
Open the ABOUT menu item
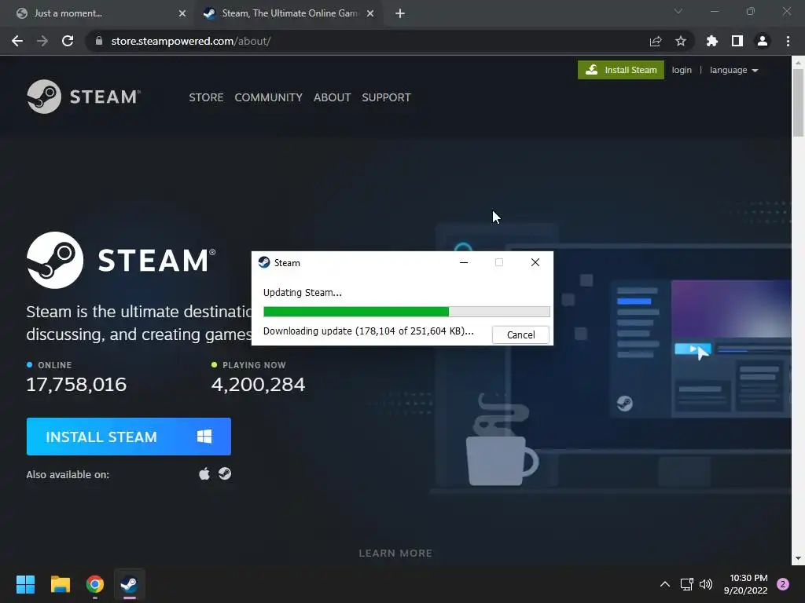point(333,97)
